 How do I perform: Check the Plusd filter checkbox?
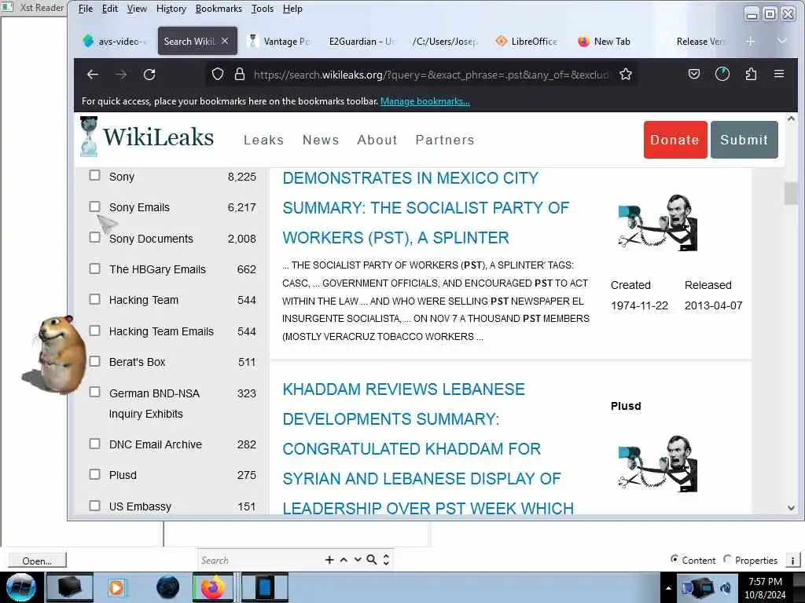tap(94, 474)
